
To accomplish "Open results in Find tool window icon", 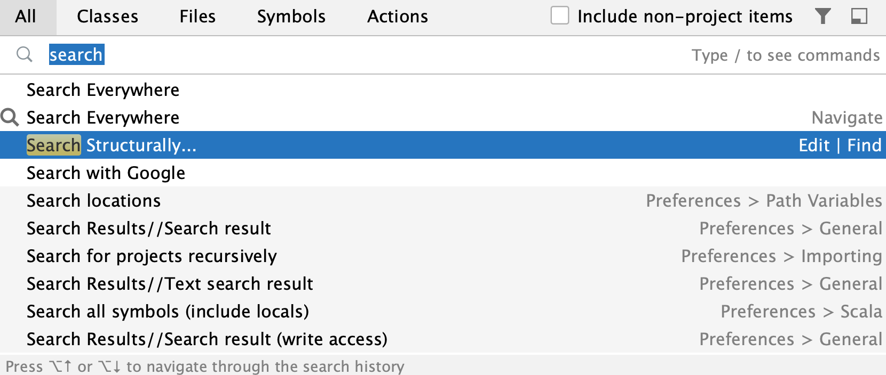I will click(x=859, y=16).
